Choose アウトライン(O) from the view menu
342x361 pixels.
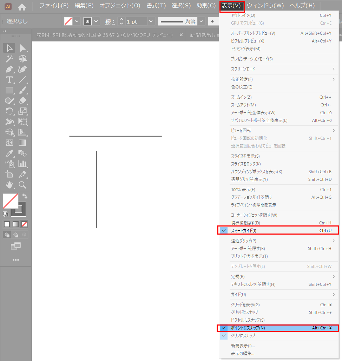point(243,15)
